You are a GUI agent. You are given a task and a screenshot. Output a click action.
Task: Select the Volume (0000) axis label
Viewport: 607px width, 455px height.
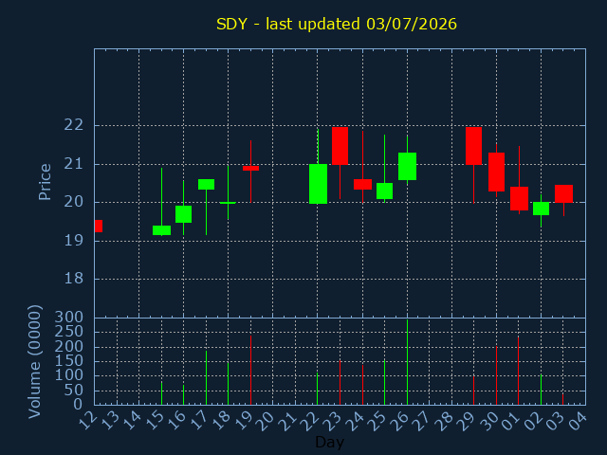[x=35, y=362]
